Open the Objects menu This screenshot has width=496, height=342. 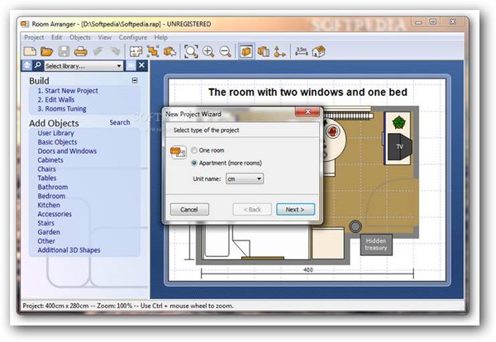[x=80, y=37]
